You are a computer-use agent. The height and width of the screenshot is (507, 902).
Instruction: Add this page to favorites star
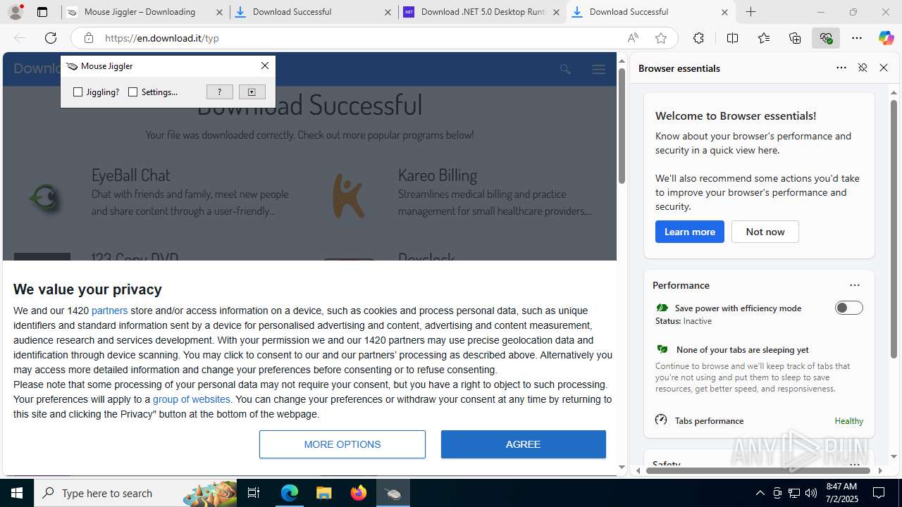click(661, 38)
